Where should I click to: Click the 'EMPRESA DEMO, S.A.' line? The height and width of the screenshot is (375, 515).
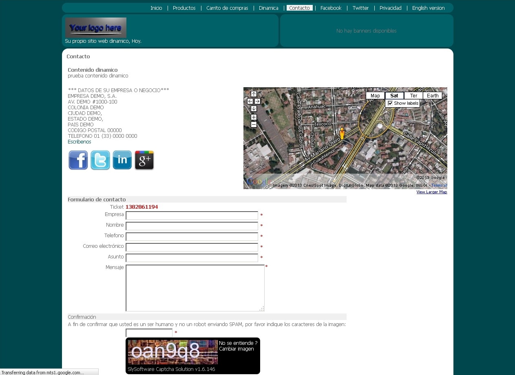click(92, 96)
